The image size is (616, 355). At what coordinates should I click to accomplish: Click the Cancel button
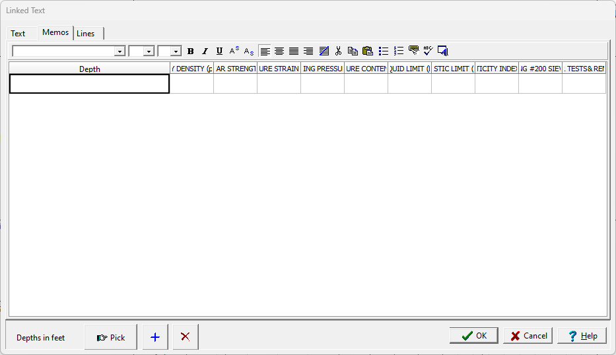coord(528,336)
